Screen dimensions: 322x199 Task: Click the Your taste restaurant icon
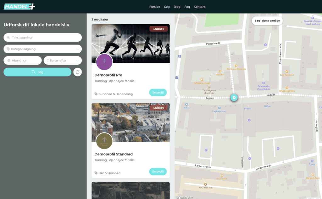222,175
